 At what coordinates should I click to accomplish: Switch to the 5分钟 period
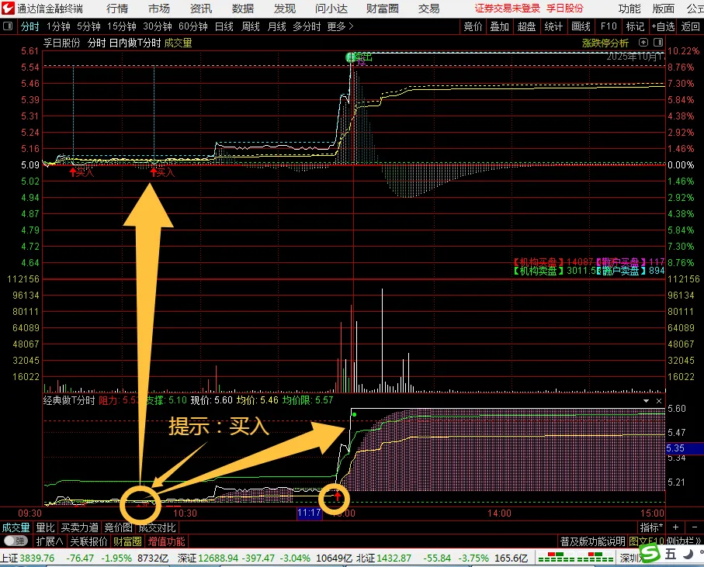click(88, 26)
